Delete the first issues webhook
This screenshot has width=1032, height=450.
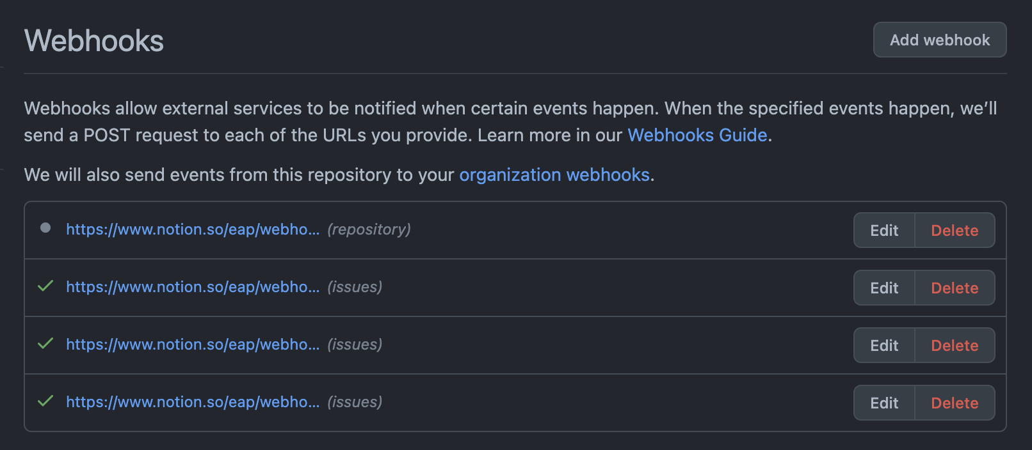(955, 288)
